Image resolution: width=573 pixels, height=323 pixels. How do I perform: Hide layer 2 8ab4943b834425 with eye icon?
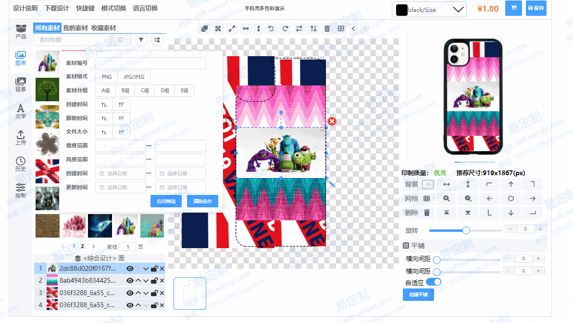tap(130, 281)
